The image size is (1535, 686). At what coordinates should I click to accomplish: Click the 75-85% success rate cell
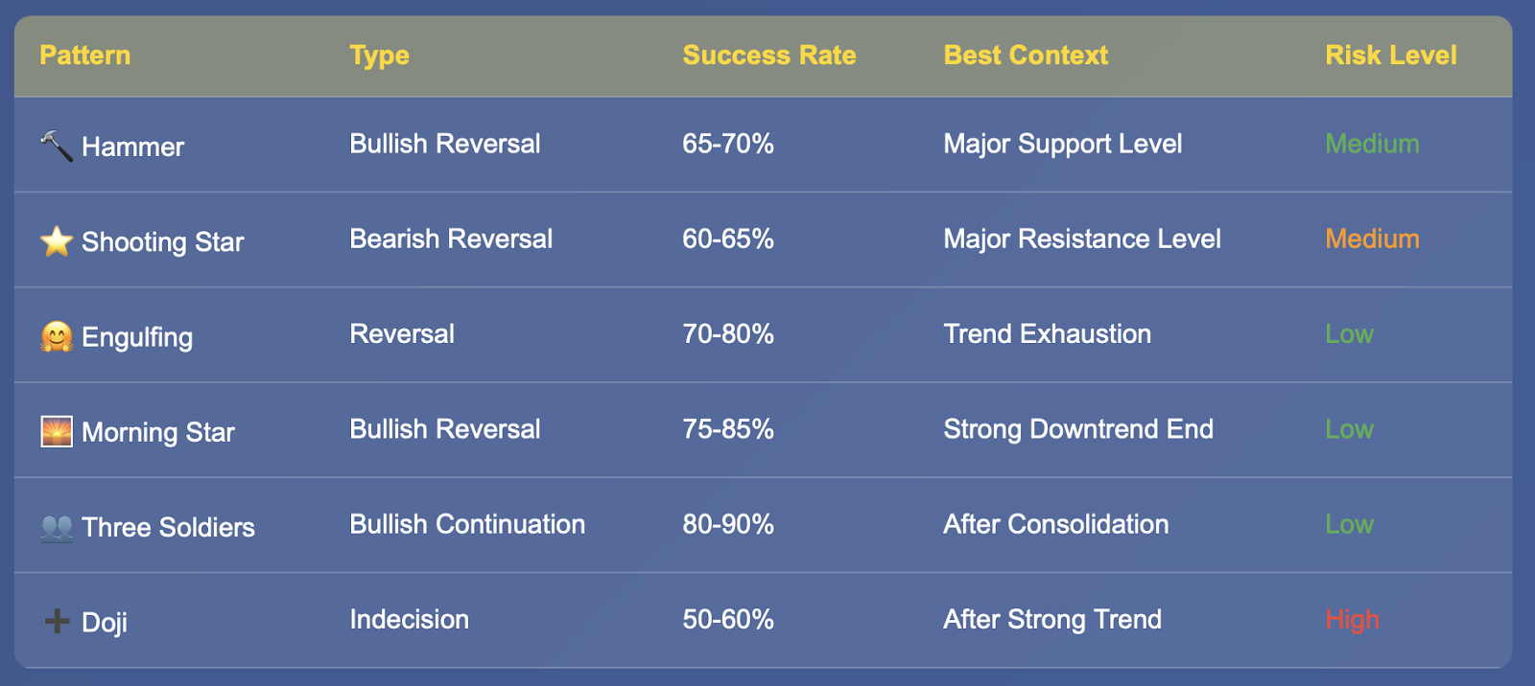728,429
